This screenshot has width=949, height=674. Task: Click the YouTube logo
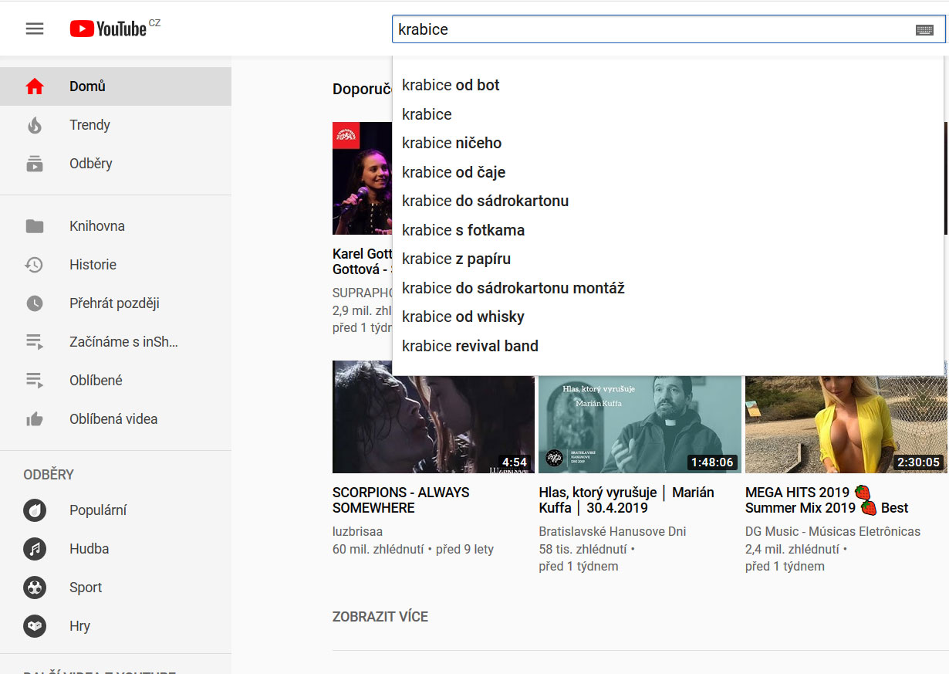(x=109, y=29)
